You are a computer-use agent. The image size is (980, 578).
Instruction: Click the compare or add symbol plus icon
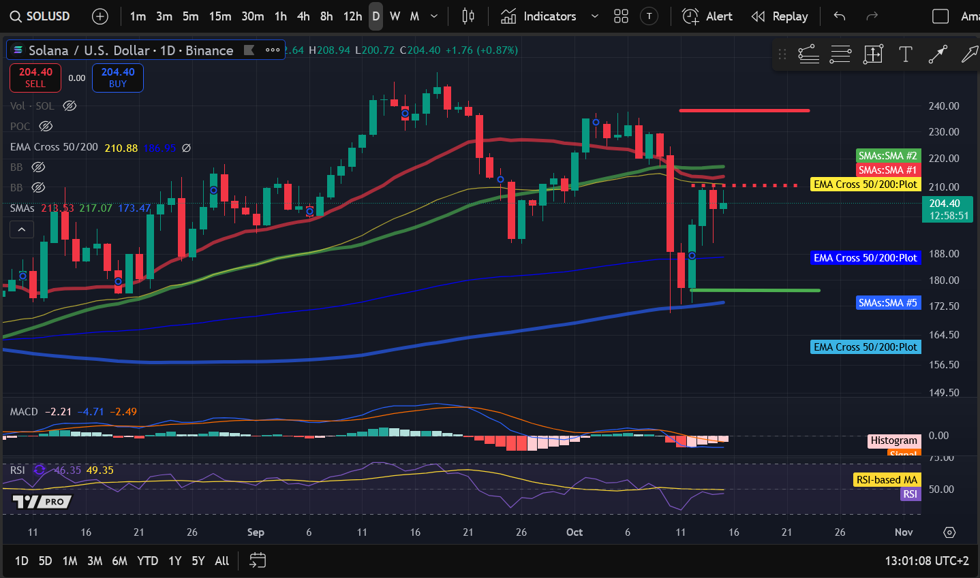pyautogui.click(x=99, y=16)
